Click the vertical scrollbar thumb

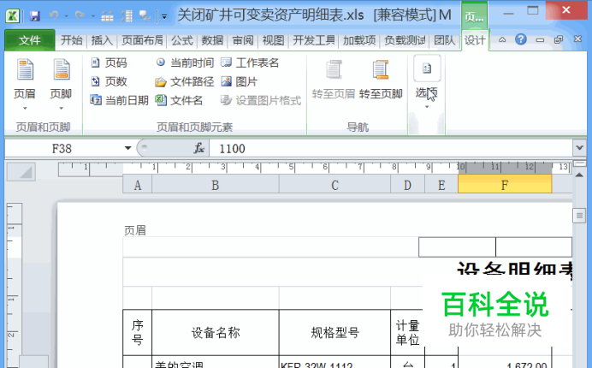(x=579, y=216)
